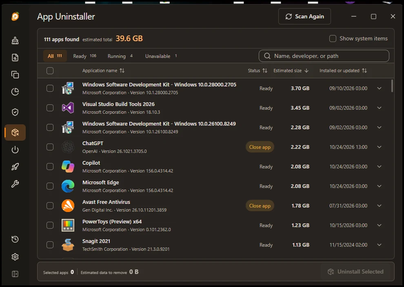Viewport: 404px width, 287px height.
Task: Check the box for Copilot
Action: (50, 167)
